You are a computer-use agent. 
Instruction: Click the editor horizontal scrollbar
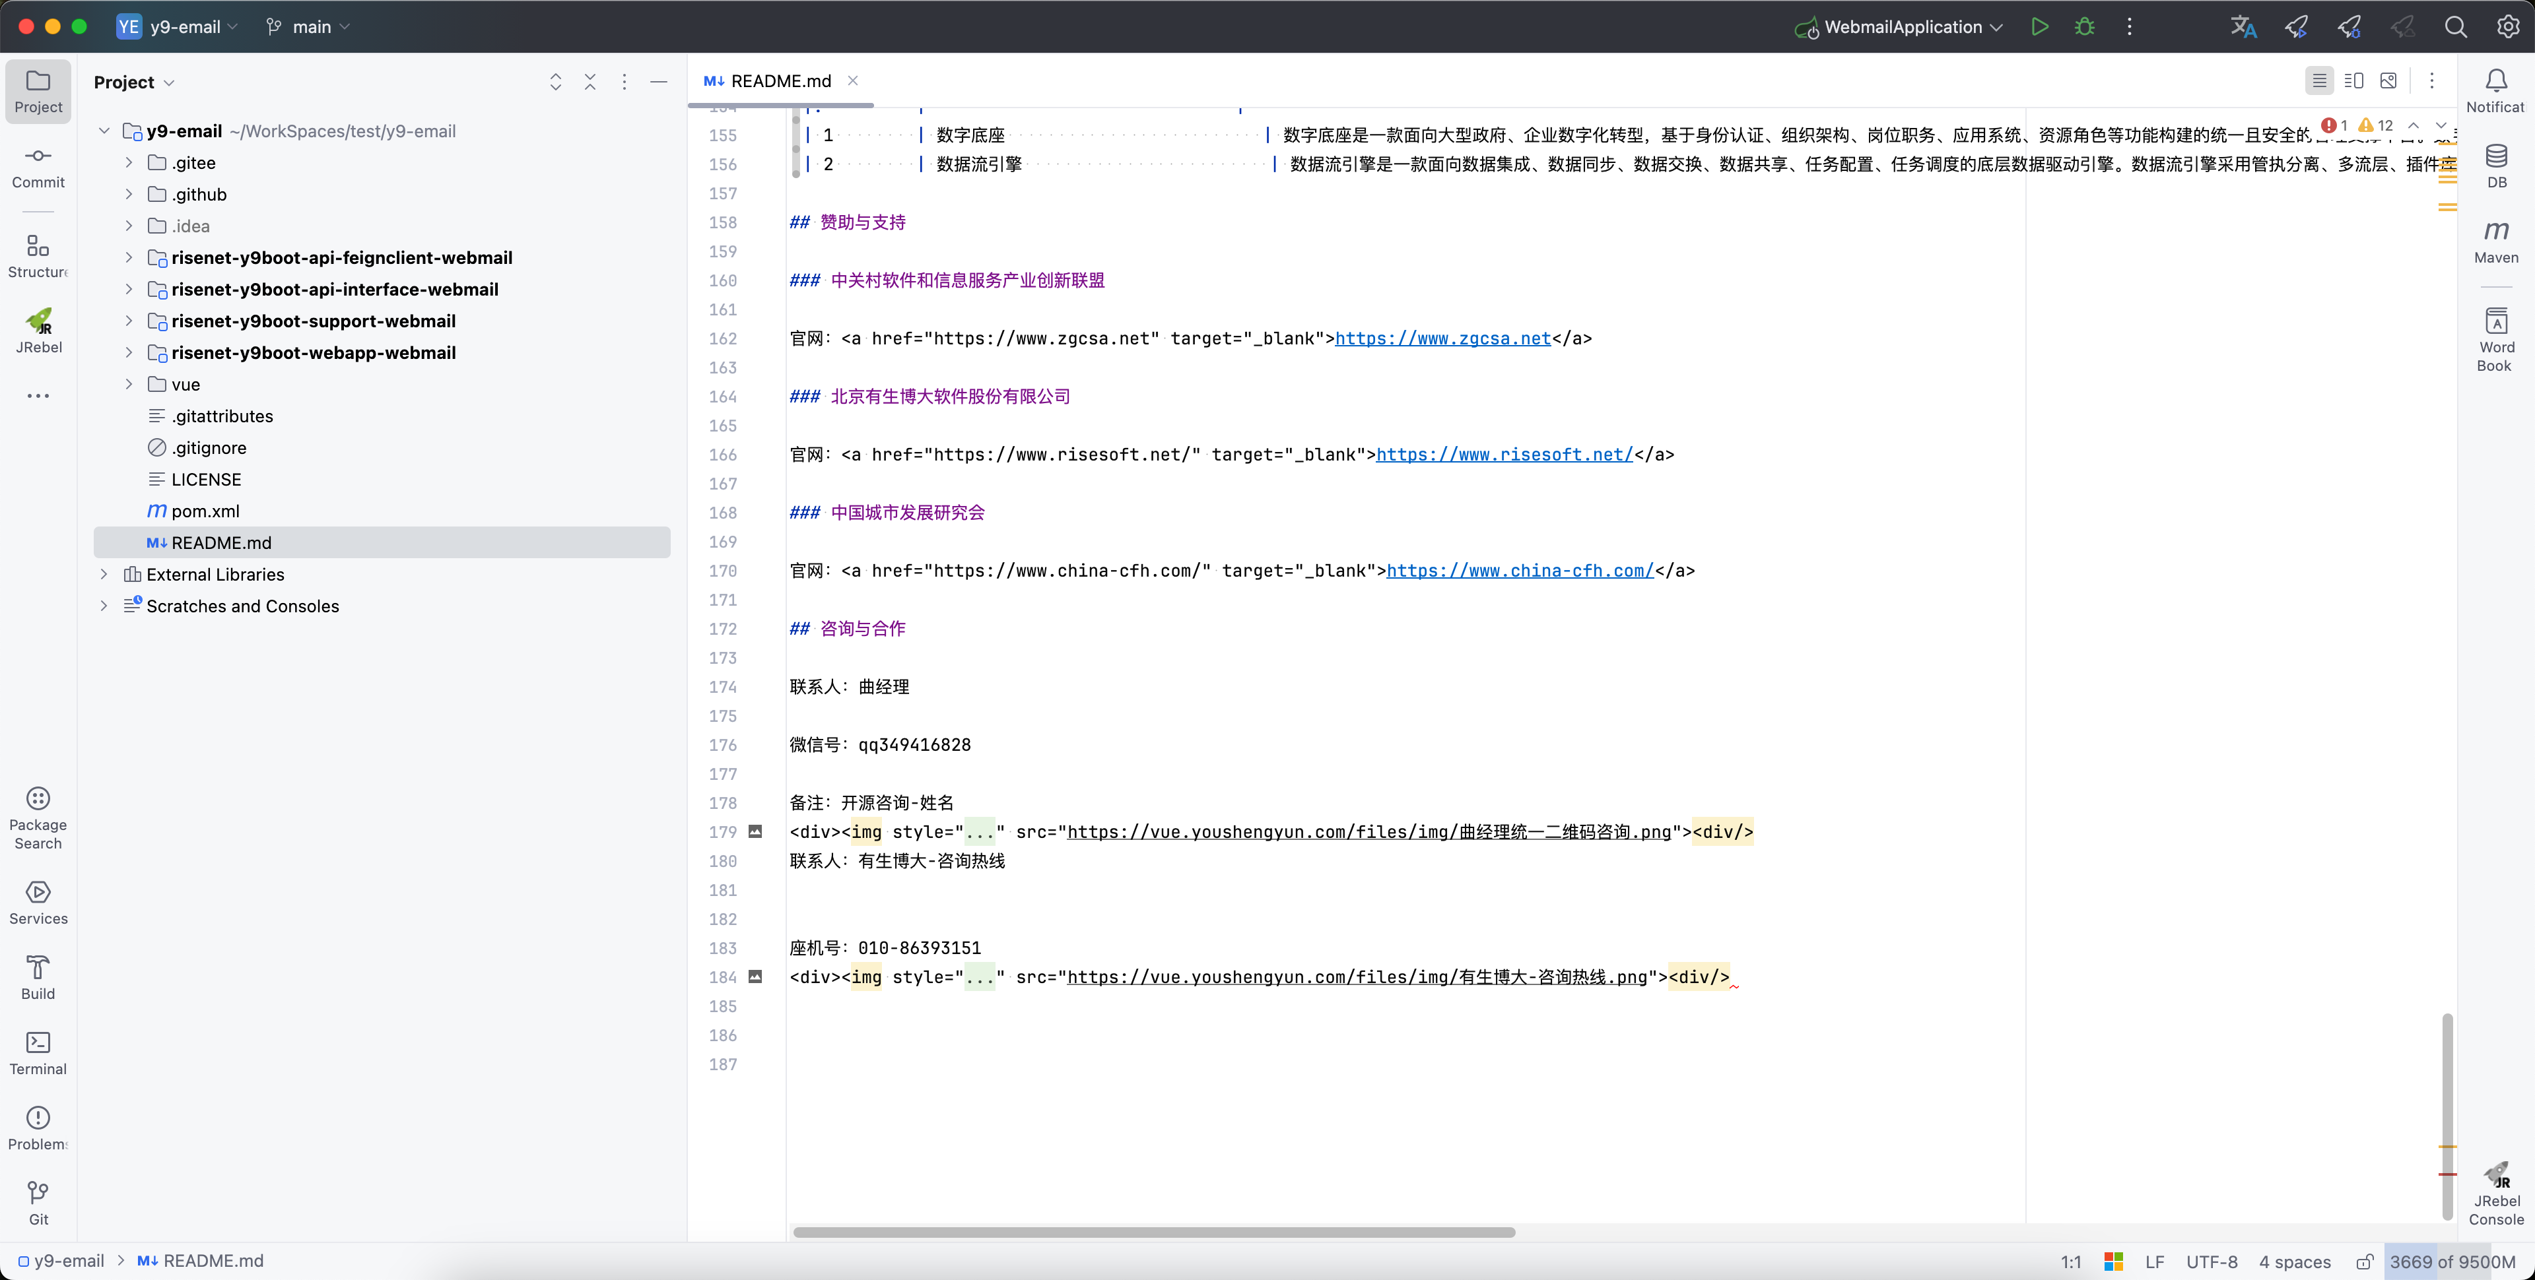click(1153, 1232)
